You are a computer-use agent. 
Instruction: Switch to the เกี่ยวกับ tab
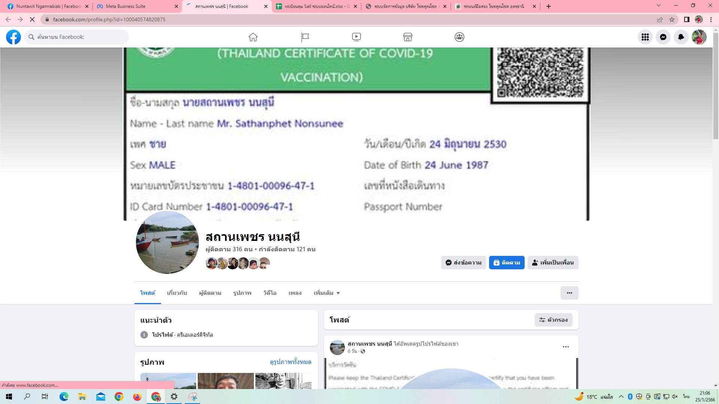[x=177, y=293]
